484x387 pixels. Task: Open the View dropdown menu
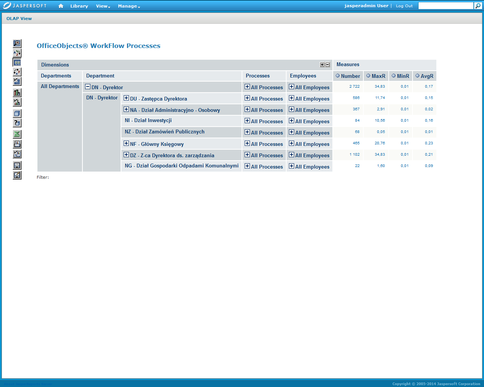pos(103,6)
